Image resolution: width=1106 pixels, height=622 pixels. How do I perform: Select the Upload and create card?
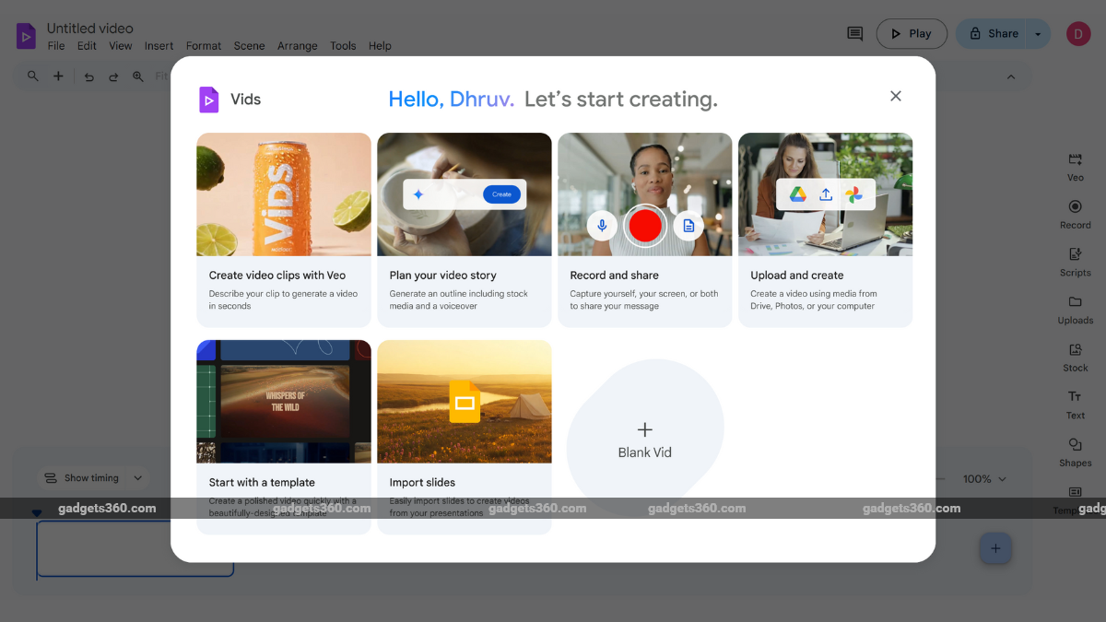pyautogui.click(x=826, y=229)
